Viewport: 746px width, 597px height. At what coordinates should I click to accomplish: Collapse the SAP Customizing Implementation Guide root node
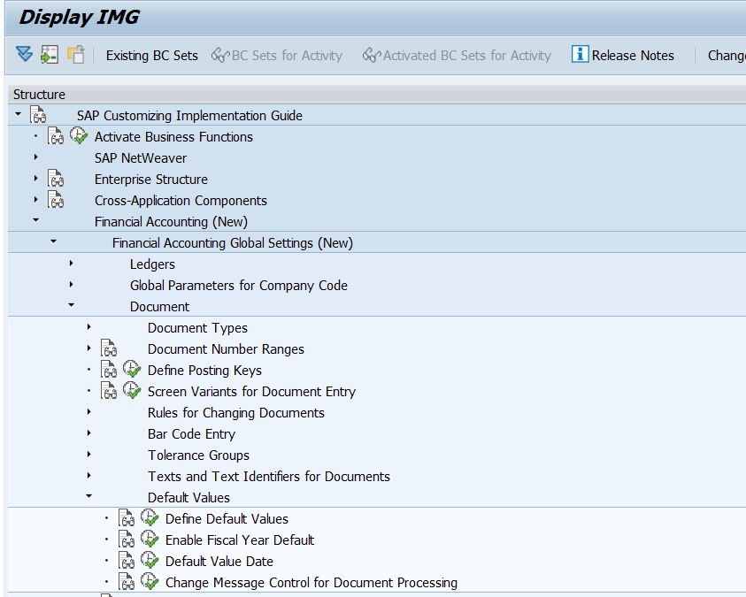tap(18, 114)
